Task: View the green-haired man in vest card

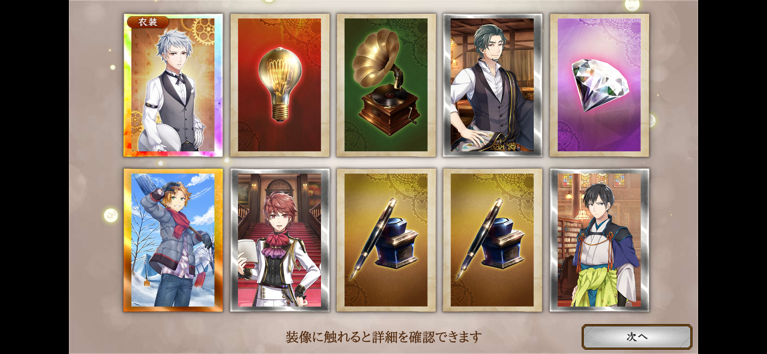Action: click(492, 85)
